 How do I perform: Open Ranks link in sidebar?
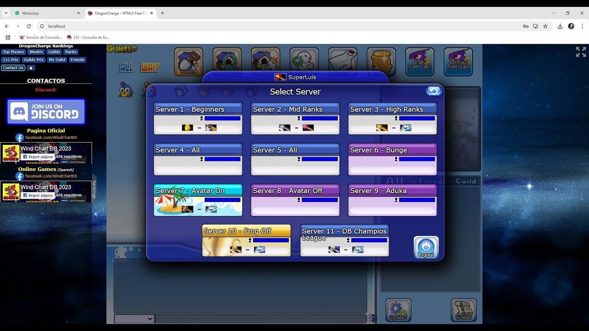click(x=71, y=52)
